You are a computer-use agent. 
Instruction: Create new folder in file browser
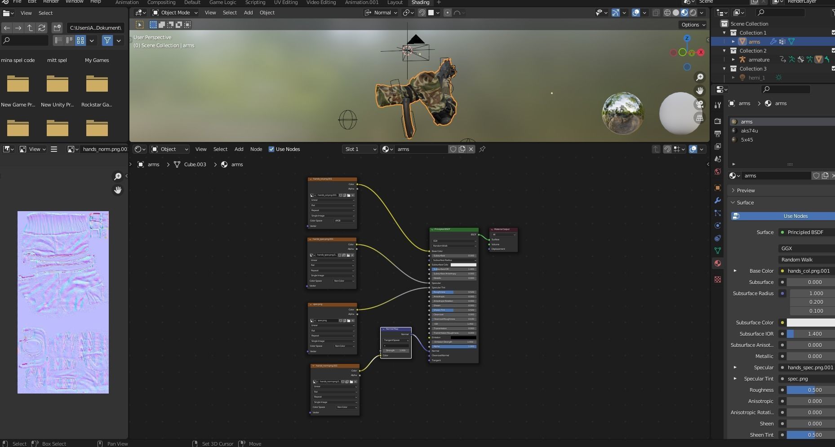(x=57, y=28)
